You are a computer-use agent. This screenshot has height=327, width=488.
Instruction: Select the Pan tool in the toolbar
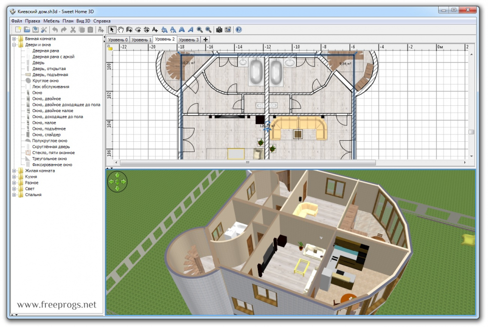point(121,30)
